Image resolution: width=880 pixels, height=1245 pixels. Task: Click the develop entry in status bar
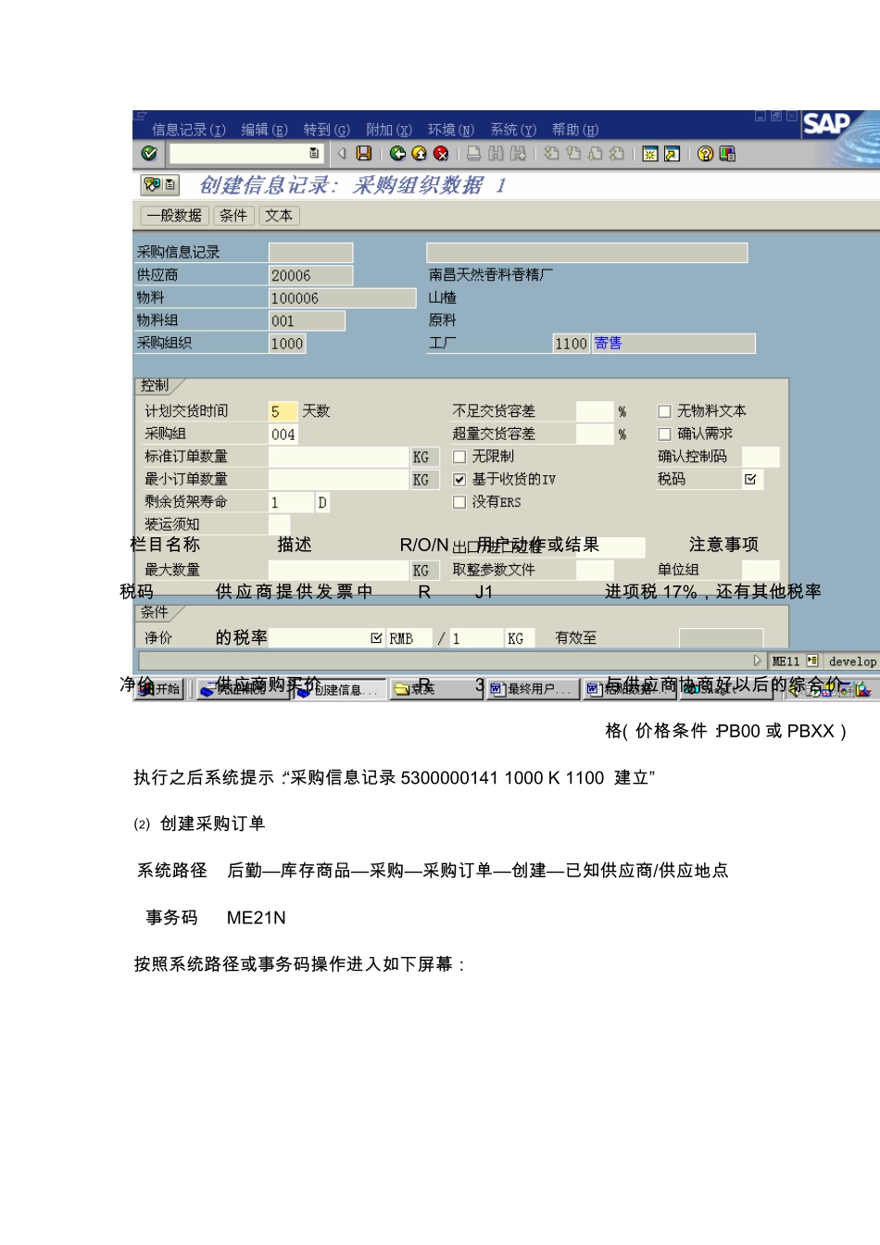point(852,661)
